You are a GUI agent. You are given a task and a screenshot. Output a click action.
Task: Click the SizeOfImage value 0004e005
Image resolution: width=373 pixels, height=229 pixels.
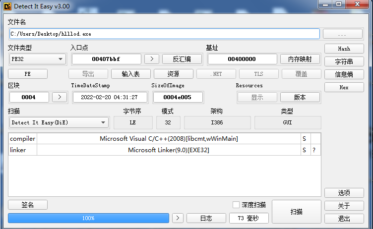[178, 97]
